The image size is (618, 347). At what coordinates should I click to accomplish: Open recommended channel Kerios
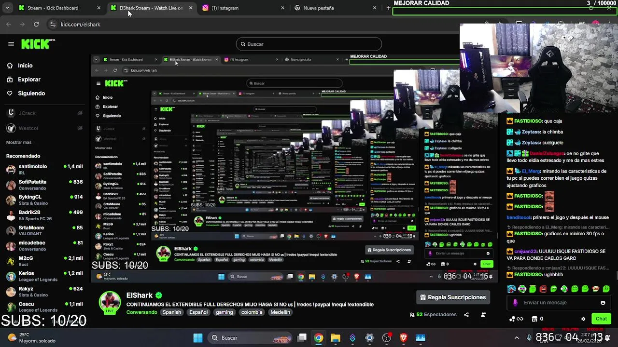(x=43, y=276)
